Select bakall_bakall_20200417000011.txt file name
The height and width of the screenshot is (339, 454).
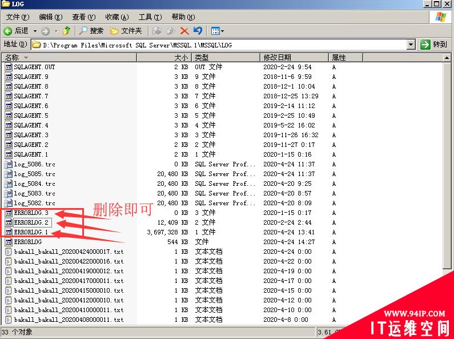point(69,281)
